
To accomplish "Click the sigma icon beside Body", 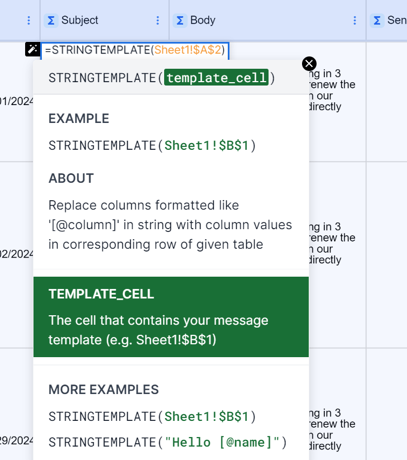I will (180, 21).
